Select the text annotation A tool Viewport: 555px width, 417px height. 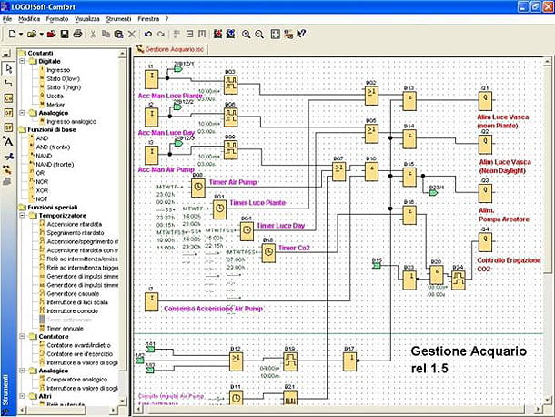(8, 142)
